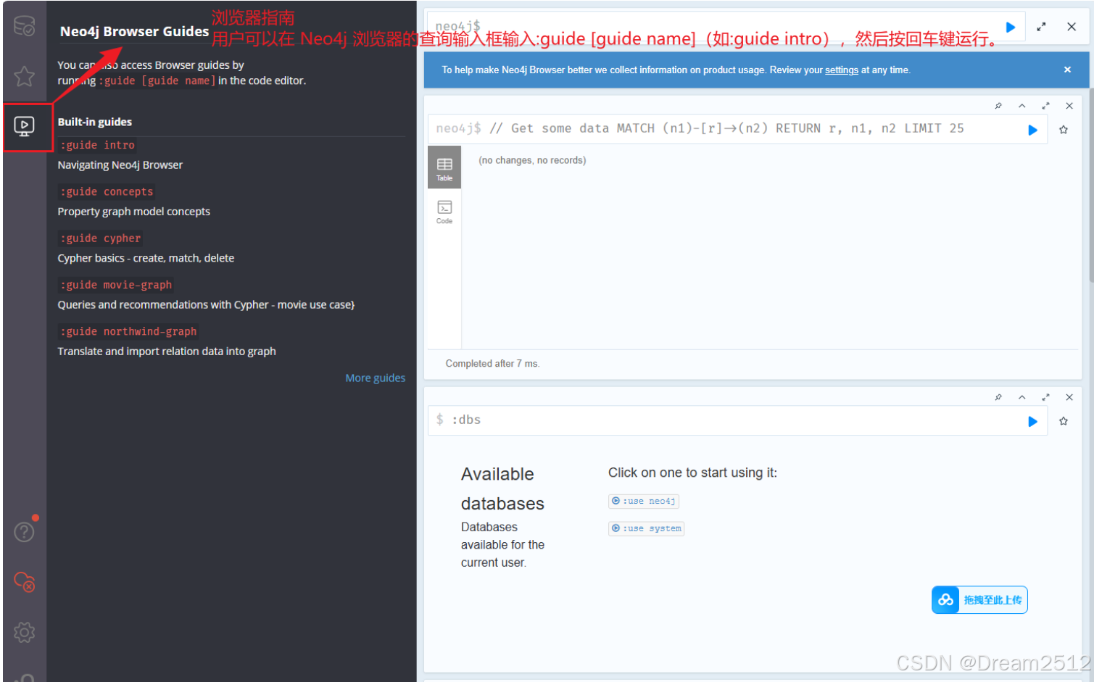Close the :dbs result frame
This screenshot has height=682, width=1094.
1069,397
